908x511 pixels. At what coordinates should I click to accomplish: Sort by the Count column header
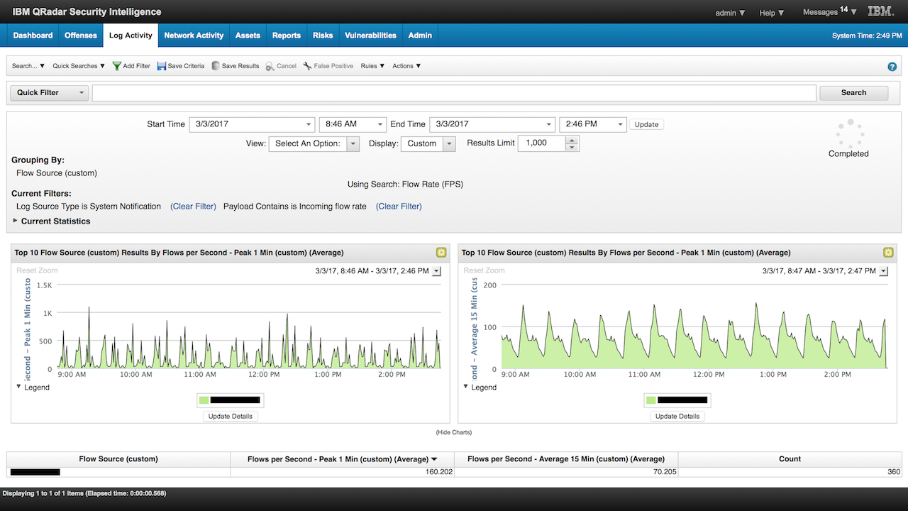pyautogui.click(x=790, y=458)
